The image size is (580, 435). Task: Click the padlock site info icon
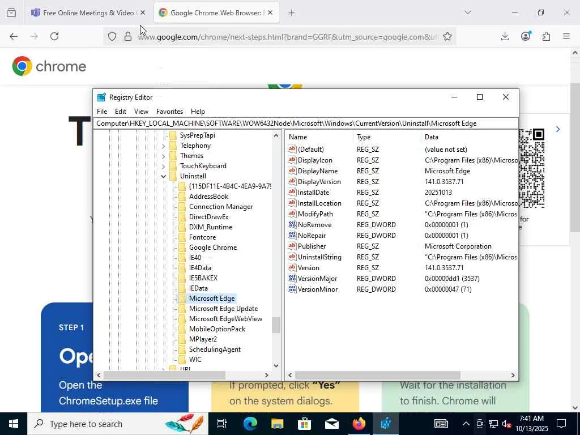(x=128, y=36)
